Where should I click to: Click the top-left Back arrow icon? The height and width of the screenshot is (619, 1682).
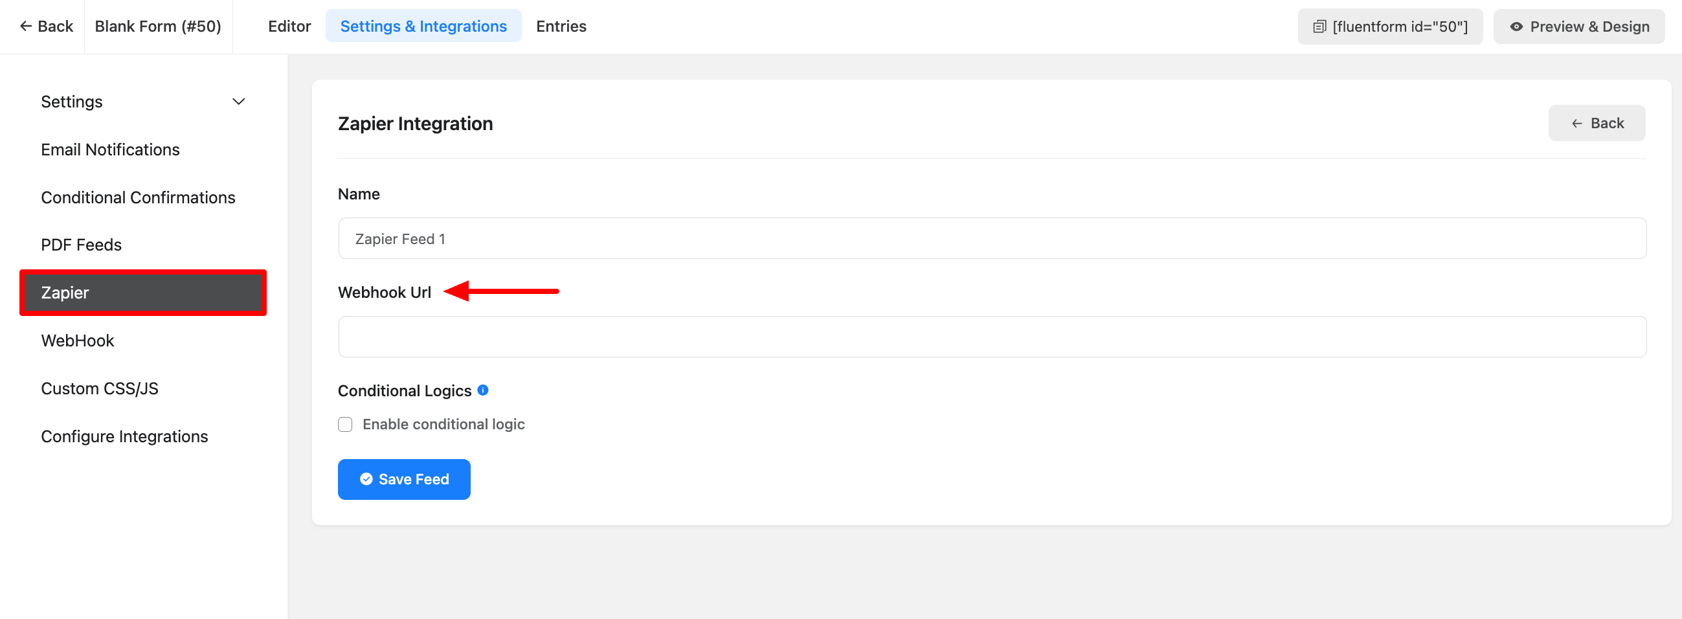pyautogui.click(x=26, y=26)
